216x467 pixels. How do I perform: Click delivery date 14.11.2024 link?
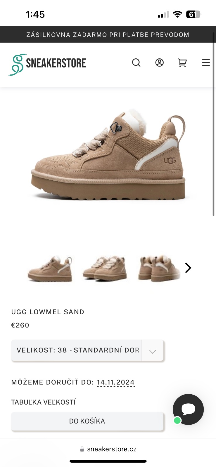click(x=116, y=382)
